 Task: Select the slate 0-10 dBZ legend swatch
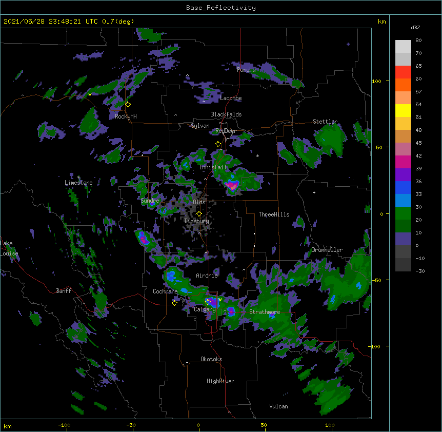pyautogui.click(x=403, y=239)
